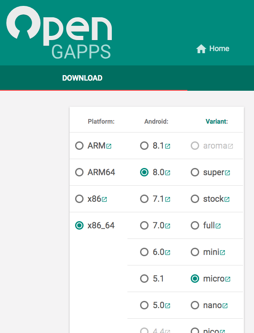Screen dimensions: 254x333
Task: Open the external link icon beside nano
Action: [225, 306]
